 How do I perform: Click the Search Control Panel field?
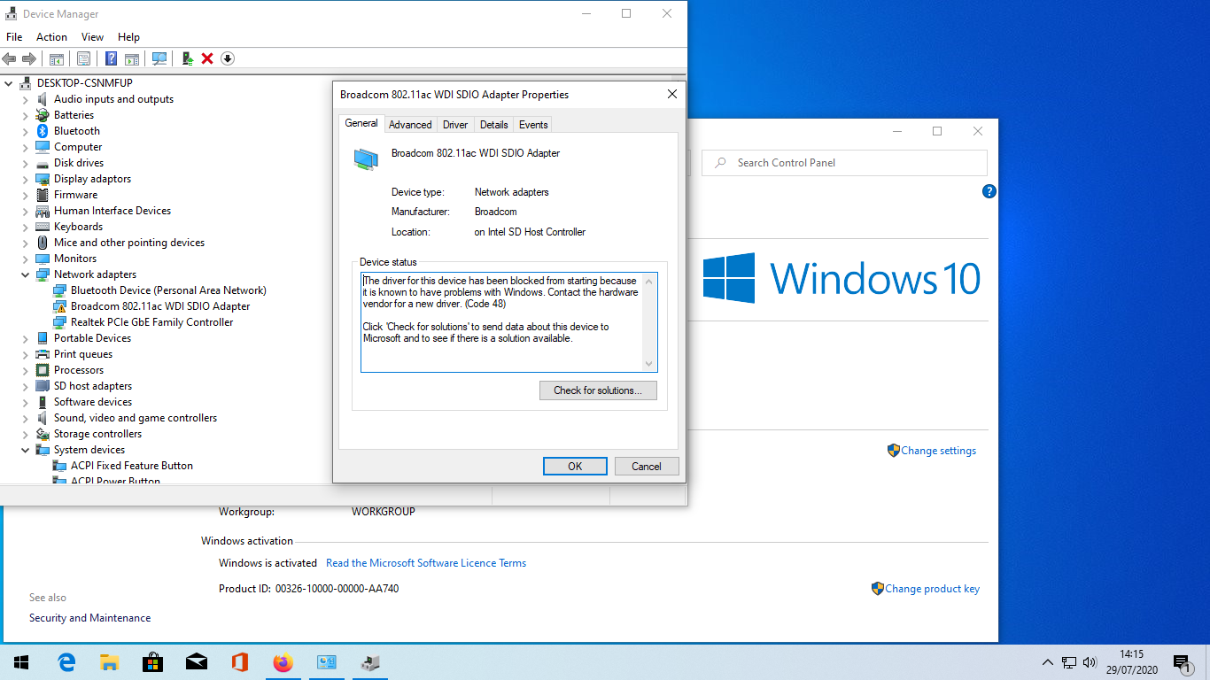pyautogui.click(x=844, y=163)
